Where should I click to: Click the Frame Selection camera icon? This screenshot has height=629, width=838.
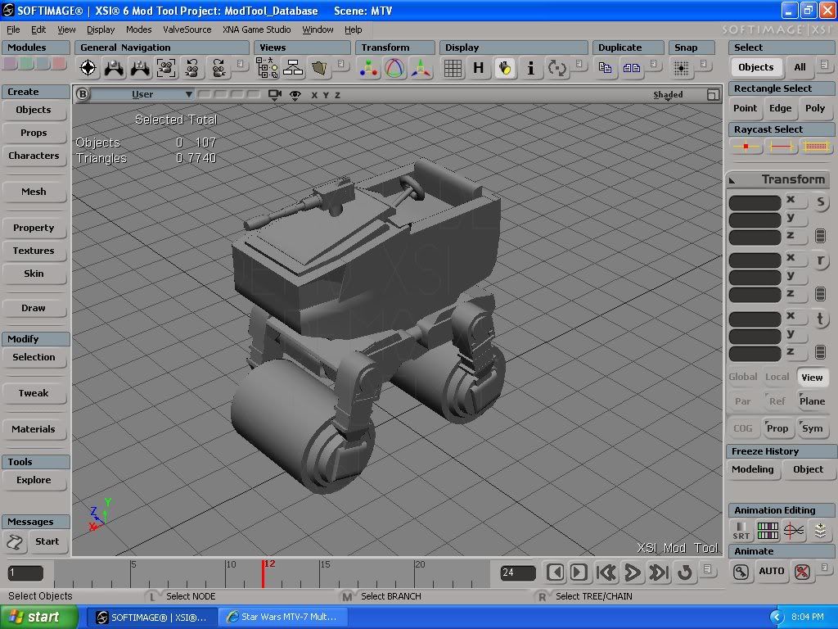(166, 68)
